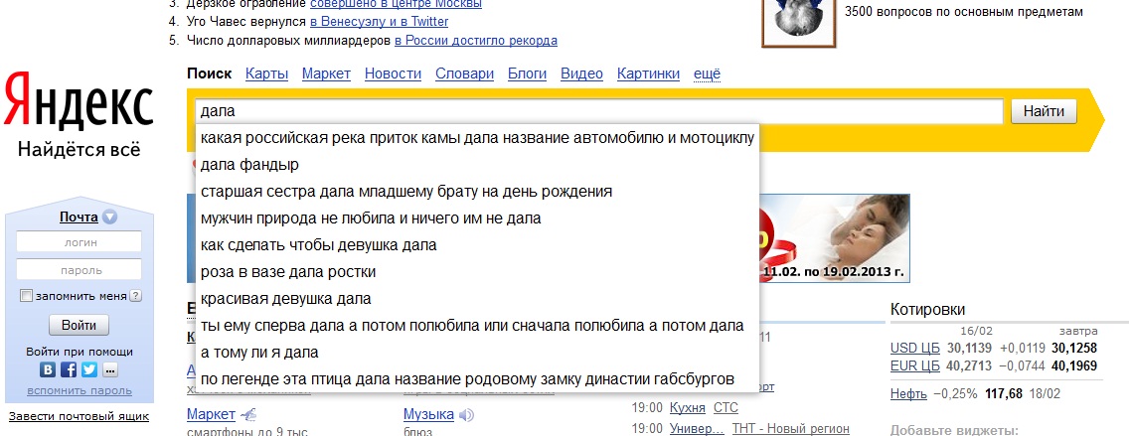Select suggestion как сделать чтобы девушка дала
This screenshot has height=436, width=1129.
tap(477, 245)
